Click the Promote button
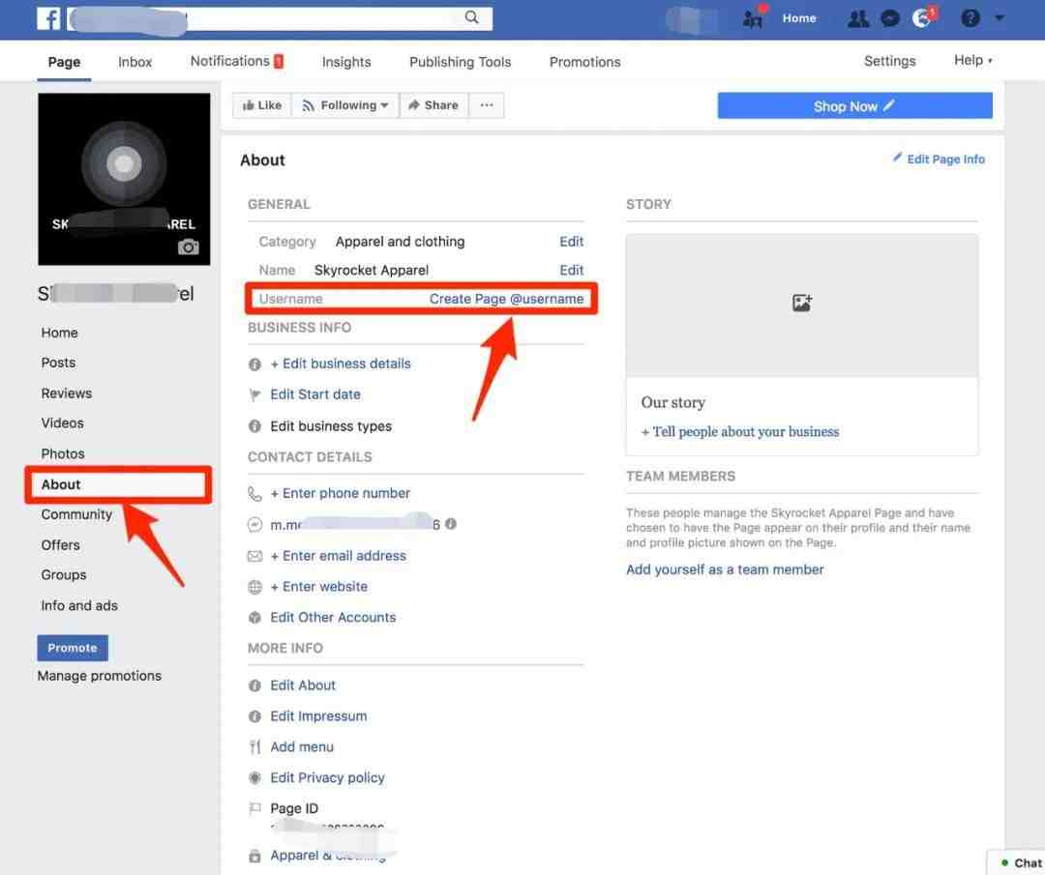The image size is (1045, 875). (x=73, y=648)
